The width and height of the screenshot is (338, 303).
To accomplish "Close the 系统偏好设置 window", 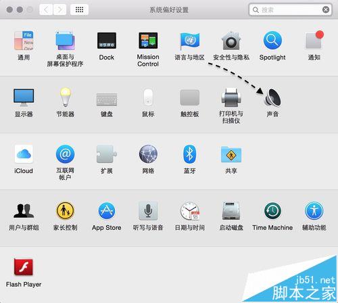I will pos(9,9).
